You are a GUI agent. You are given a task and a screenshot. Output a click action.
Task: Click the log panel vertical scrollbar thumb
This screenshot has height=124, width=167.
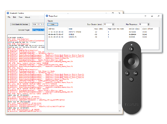[120, 83]
